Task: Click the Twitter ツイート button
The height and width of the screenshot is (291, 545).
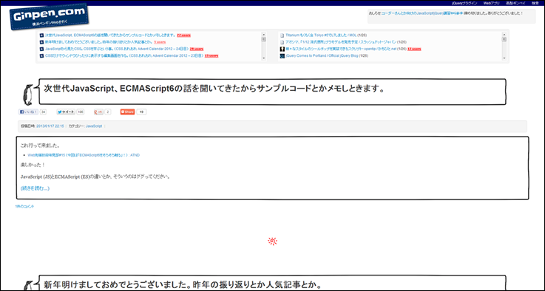Action: (x=66, y=112)
